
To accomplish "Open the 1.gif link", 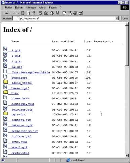I will pyautogui.click(x=16, y=50).
